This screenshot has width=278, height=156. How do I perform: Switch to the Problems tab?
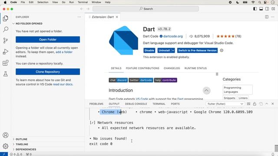pos(96,104)
